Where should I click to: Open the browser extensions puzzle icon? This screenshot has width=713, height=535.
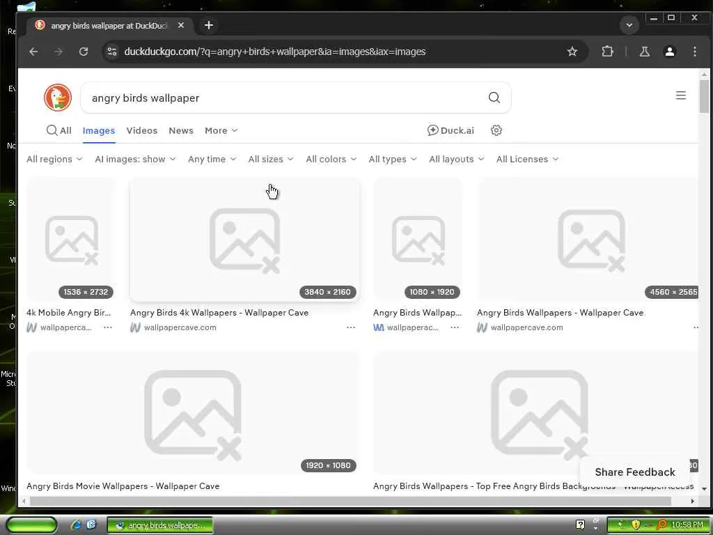click(x=607, y=52)
